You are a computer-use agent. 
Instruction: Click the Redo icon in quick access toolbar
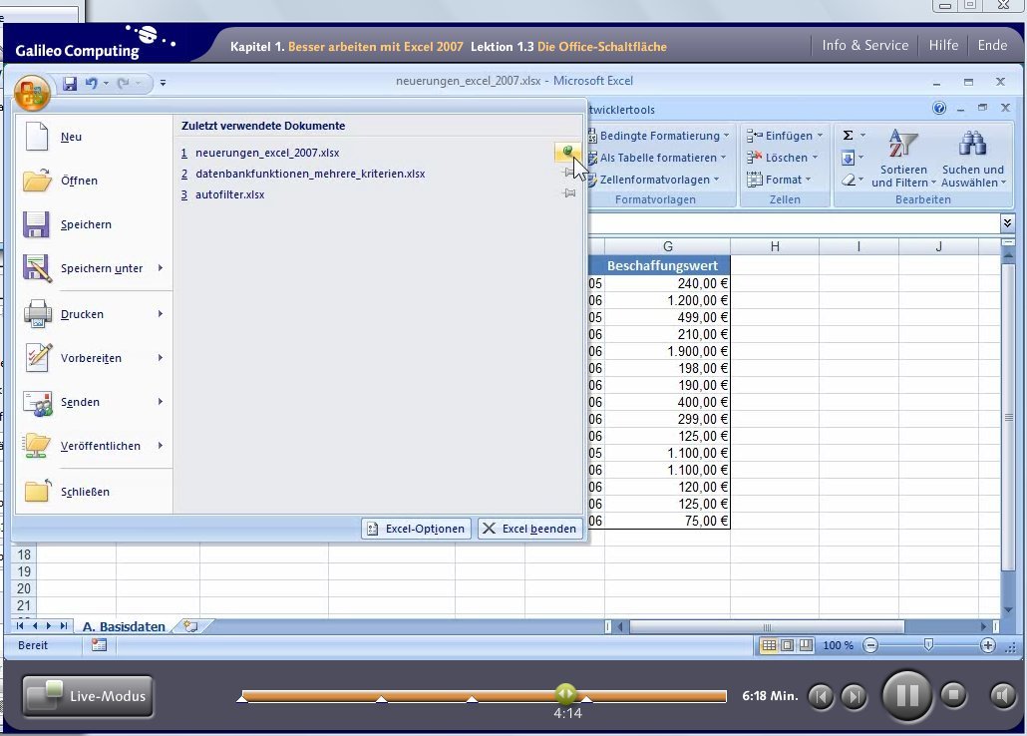click(123, 83)
